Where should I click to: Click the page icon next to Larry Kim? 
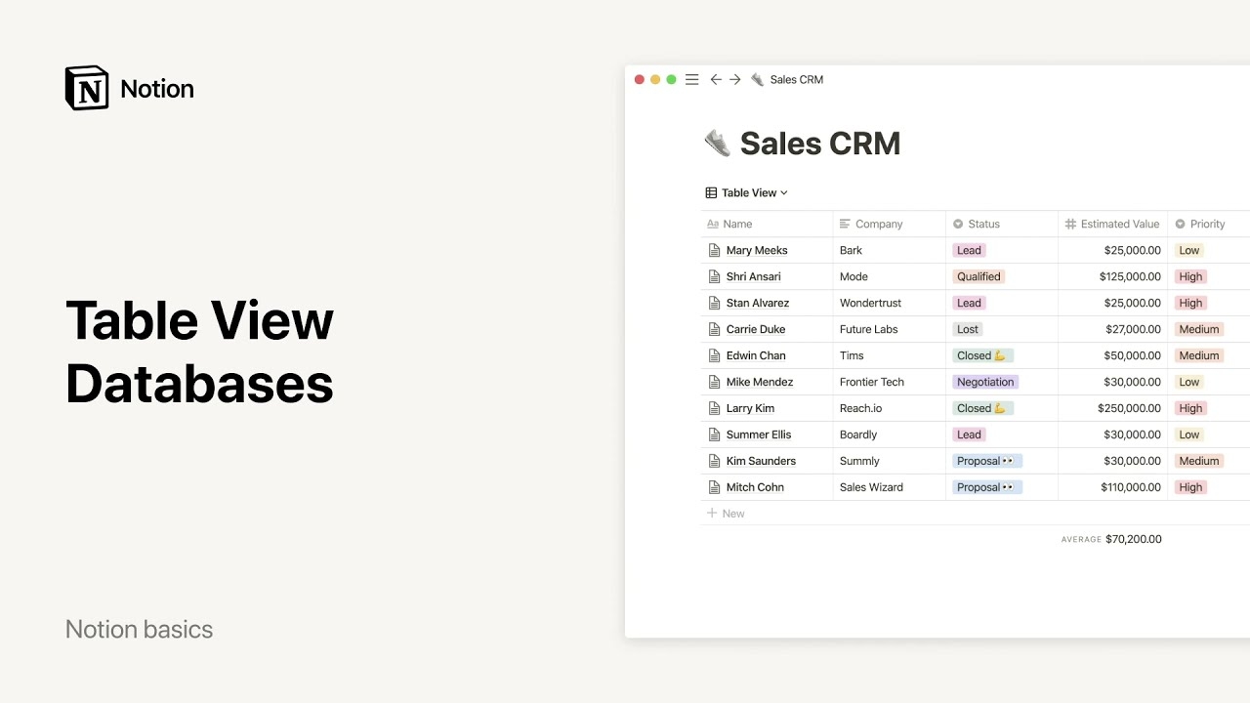(713, 409)
